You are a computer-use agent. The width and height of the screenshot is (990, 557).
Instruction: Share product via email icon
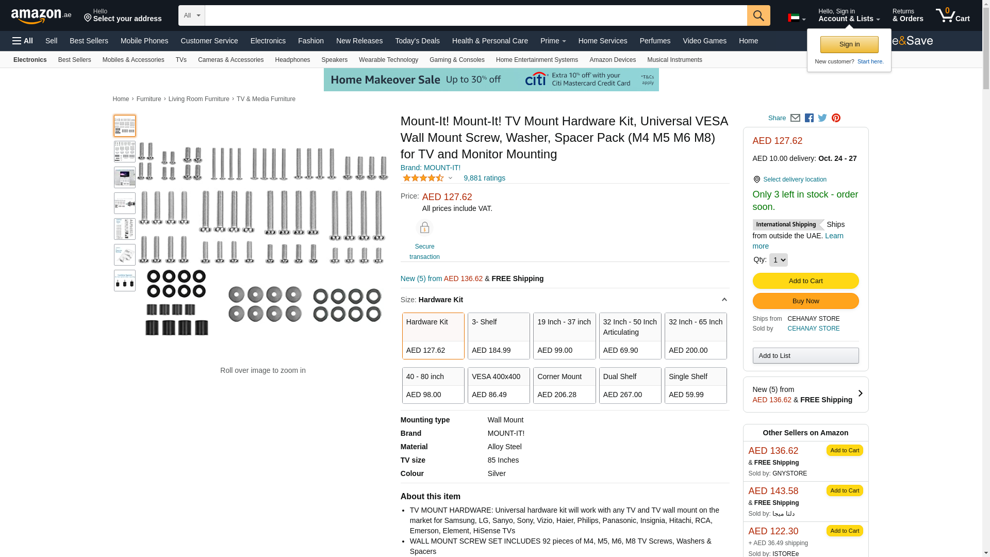[795, 118]
